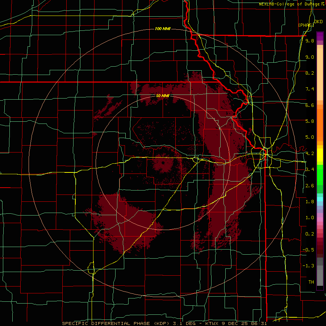326x326 pixels.
Task: Click the TH label on color scale
Action: (311, 282)
